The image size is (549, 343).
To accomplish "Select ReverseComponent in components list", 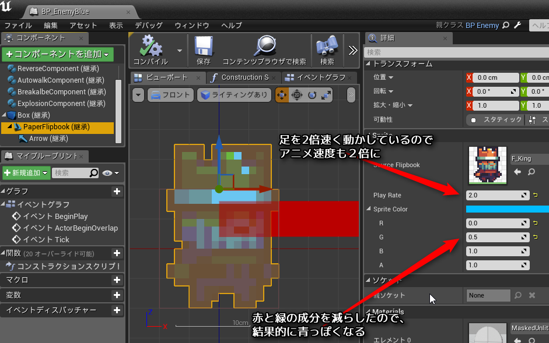I will (58, 69).
